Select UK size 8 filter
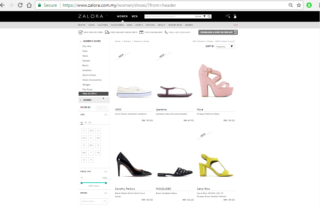This screenshot has height=207, width=320. click(84, 160)
